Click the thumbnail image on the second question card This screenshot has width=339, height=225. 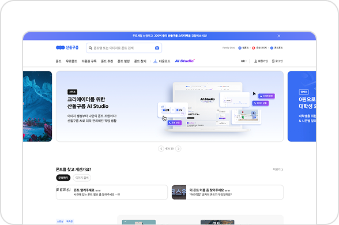pos(179,192)
